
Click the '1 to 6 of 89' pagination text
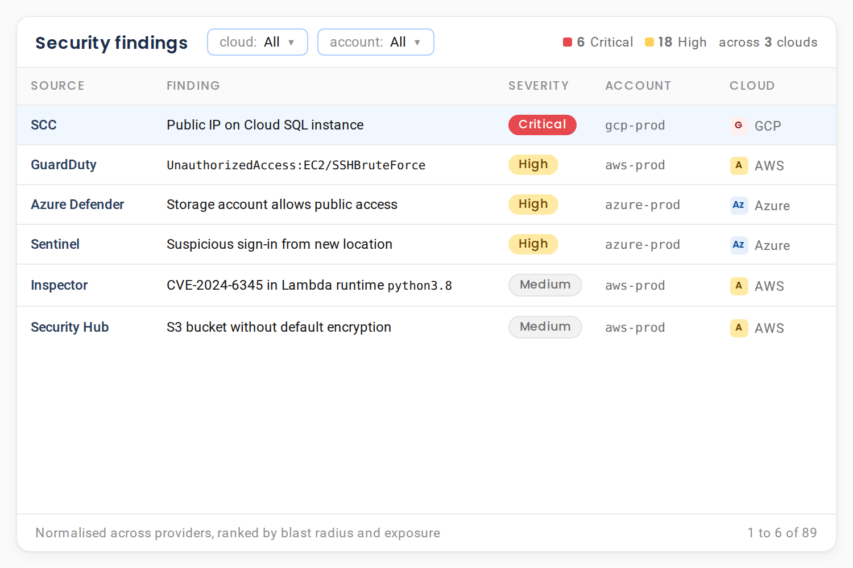pos(782,533)
